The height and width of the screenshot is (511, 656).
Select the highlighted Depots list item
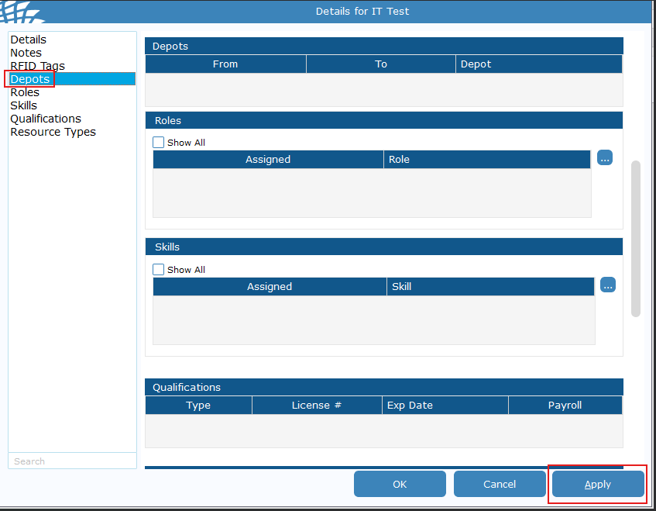30,79
